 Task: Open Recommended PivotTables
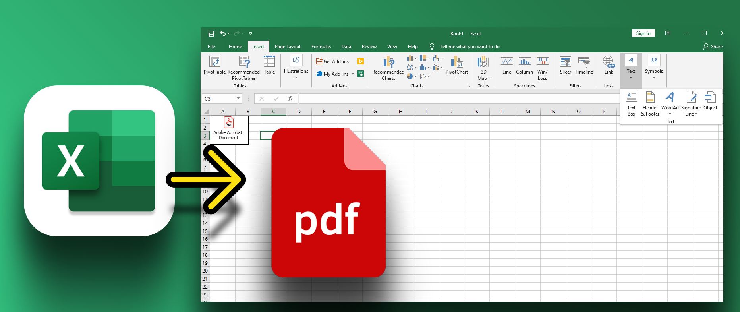click(x=243, y=68)
